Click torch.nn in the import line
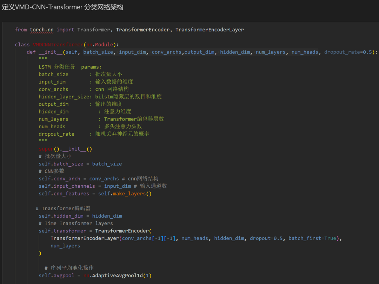This screenshot has height=284, width=379. (41, 30)
